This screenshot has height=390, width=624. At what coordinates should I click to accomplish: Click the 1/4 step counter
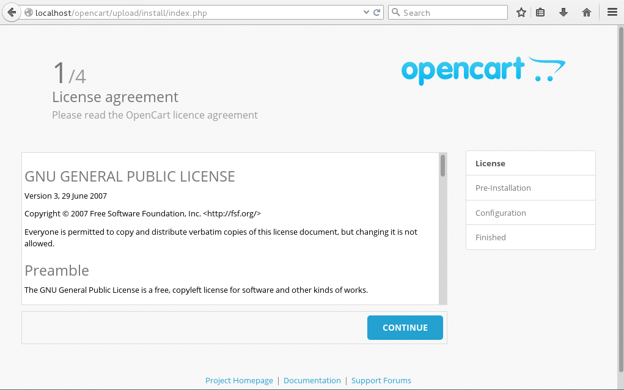tap(69, 73)
